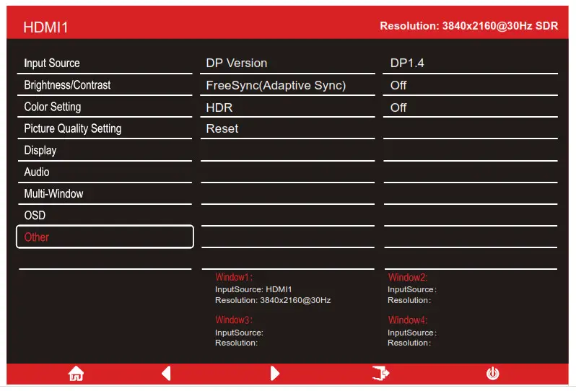Click the power icon

pyautogui.click(x=492, y=374)
